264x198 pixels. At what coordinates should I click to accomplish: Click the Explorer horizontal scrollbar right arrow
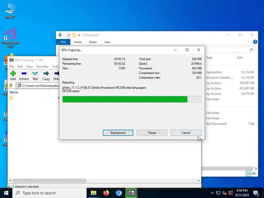coord(256,168)
